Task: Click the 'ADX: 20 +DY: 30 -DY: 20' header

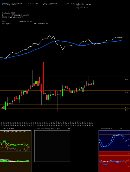Action: click(13, 132)
